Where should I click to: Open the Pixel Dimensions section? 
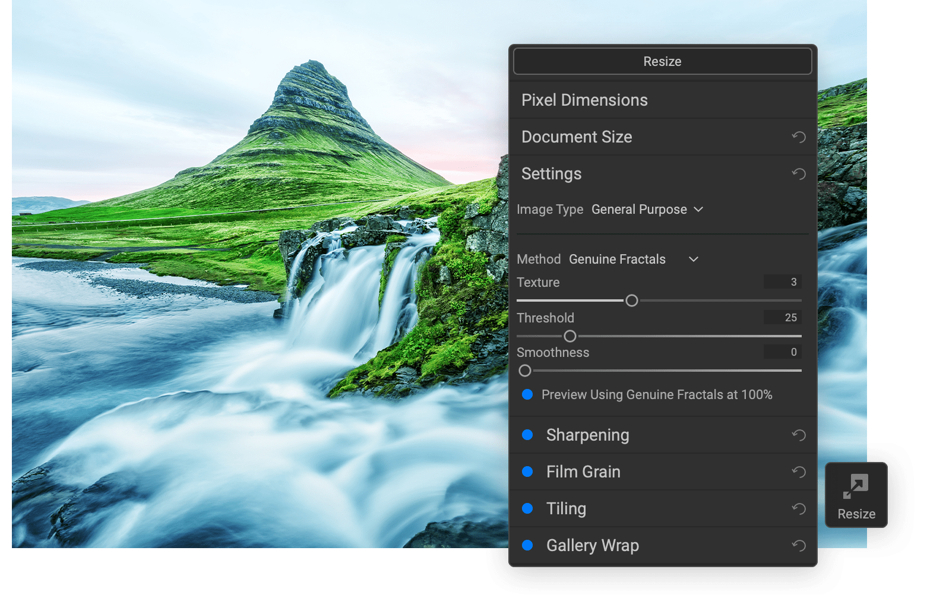[584, 100]
